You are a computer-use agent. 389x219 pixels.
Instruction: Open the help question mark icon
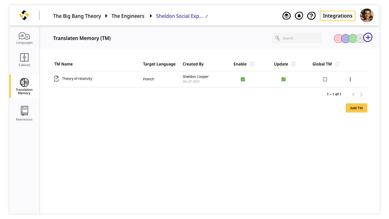pyautogui.click(x=311, y=16)
